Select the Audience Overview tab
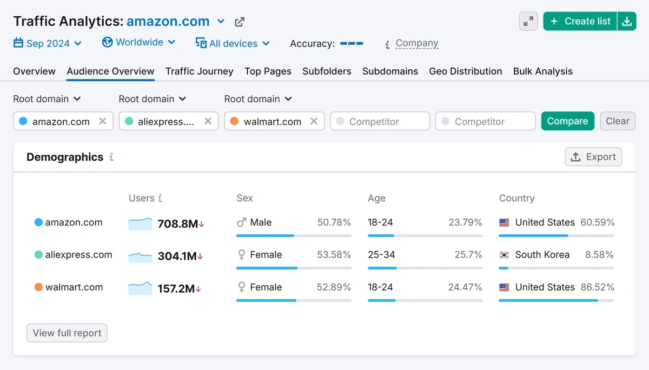 tap(110, 71)
